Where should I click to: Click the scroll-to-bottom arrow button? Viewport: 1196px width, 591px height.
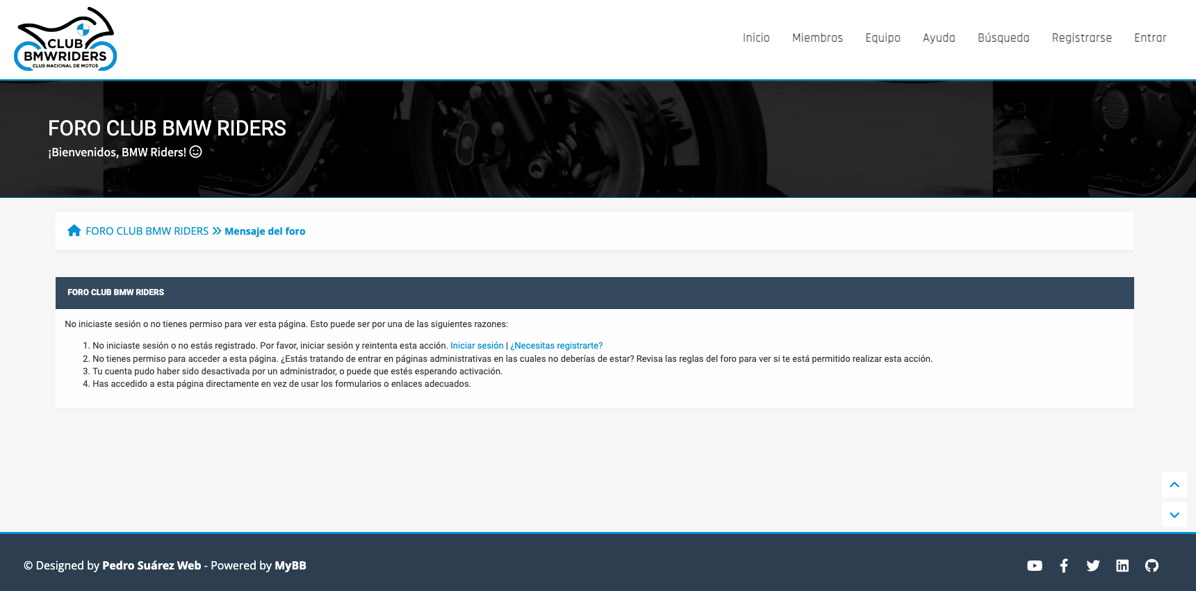point(1174,515)
